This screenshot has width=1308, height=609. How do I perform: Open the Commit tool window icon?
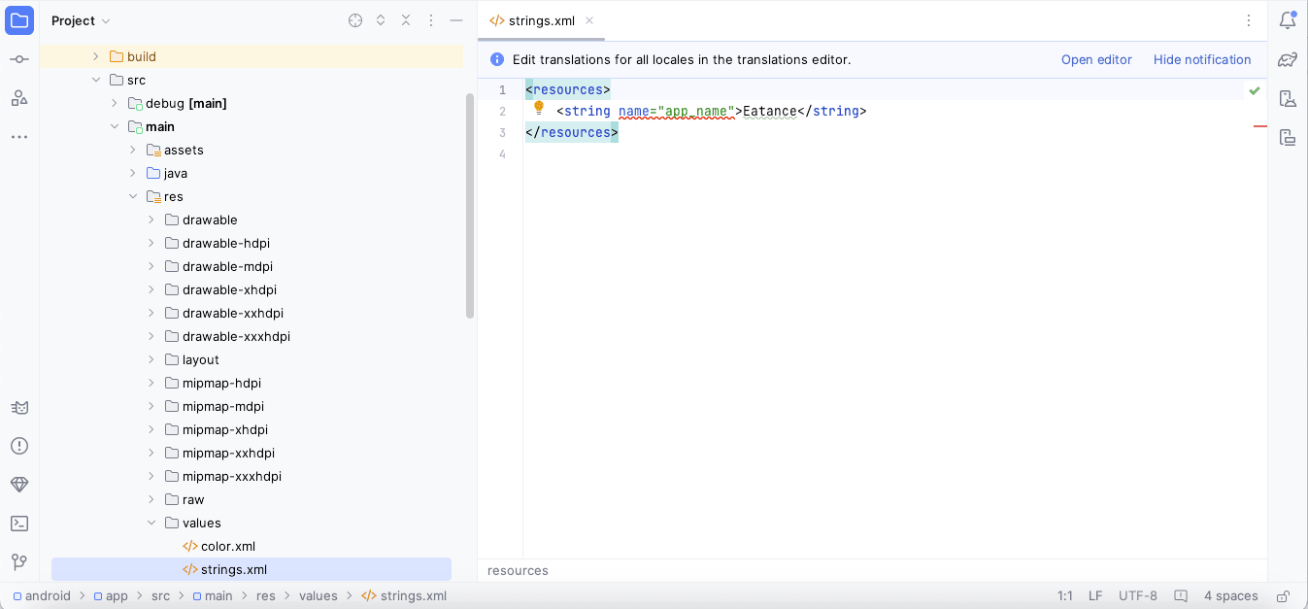(x=19, y=59)
